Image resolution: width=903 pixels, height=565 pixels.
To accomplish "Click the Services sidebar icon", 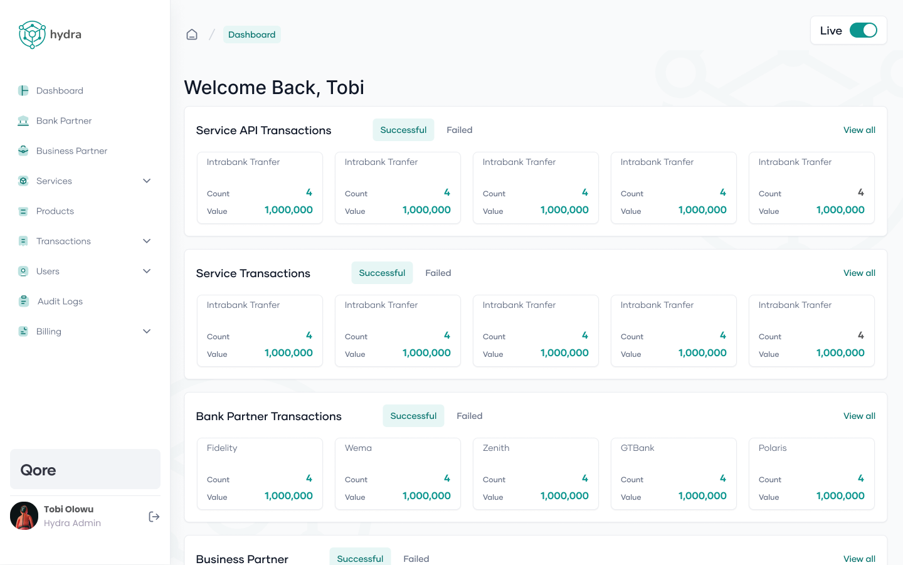I will pyautogui.click(x=23, y=181).
